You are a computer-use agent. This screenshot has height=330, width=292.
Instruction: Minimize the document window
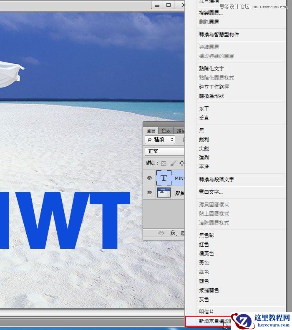tap(157, 5)
